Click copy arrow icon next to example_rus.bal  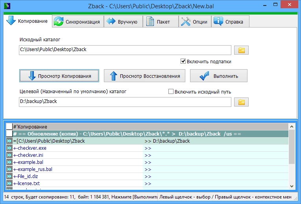point(9,169)
